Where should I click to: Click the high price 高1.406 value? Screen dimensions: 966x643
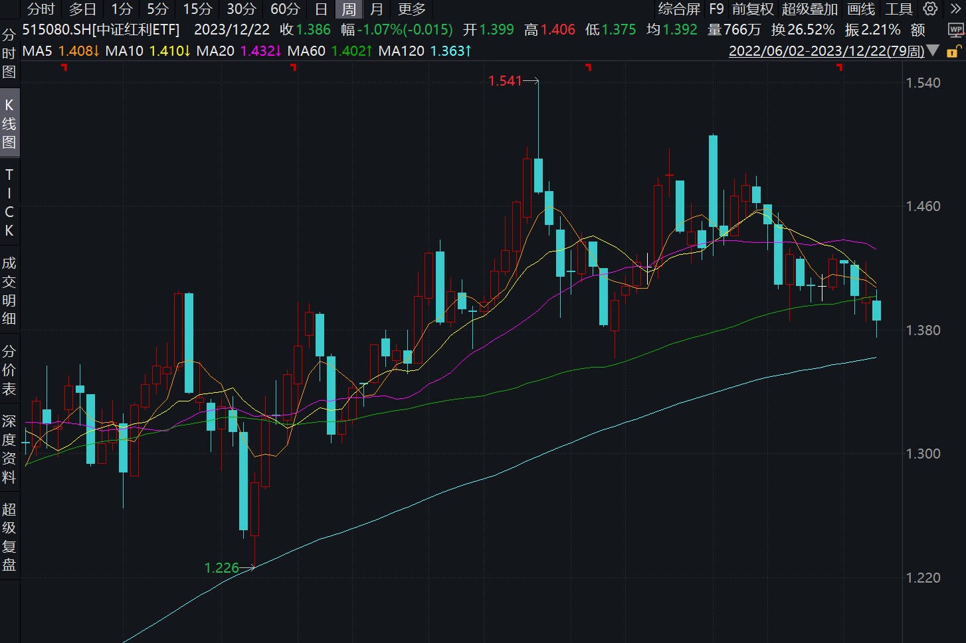tap(549, 30)
